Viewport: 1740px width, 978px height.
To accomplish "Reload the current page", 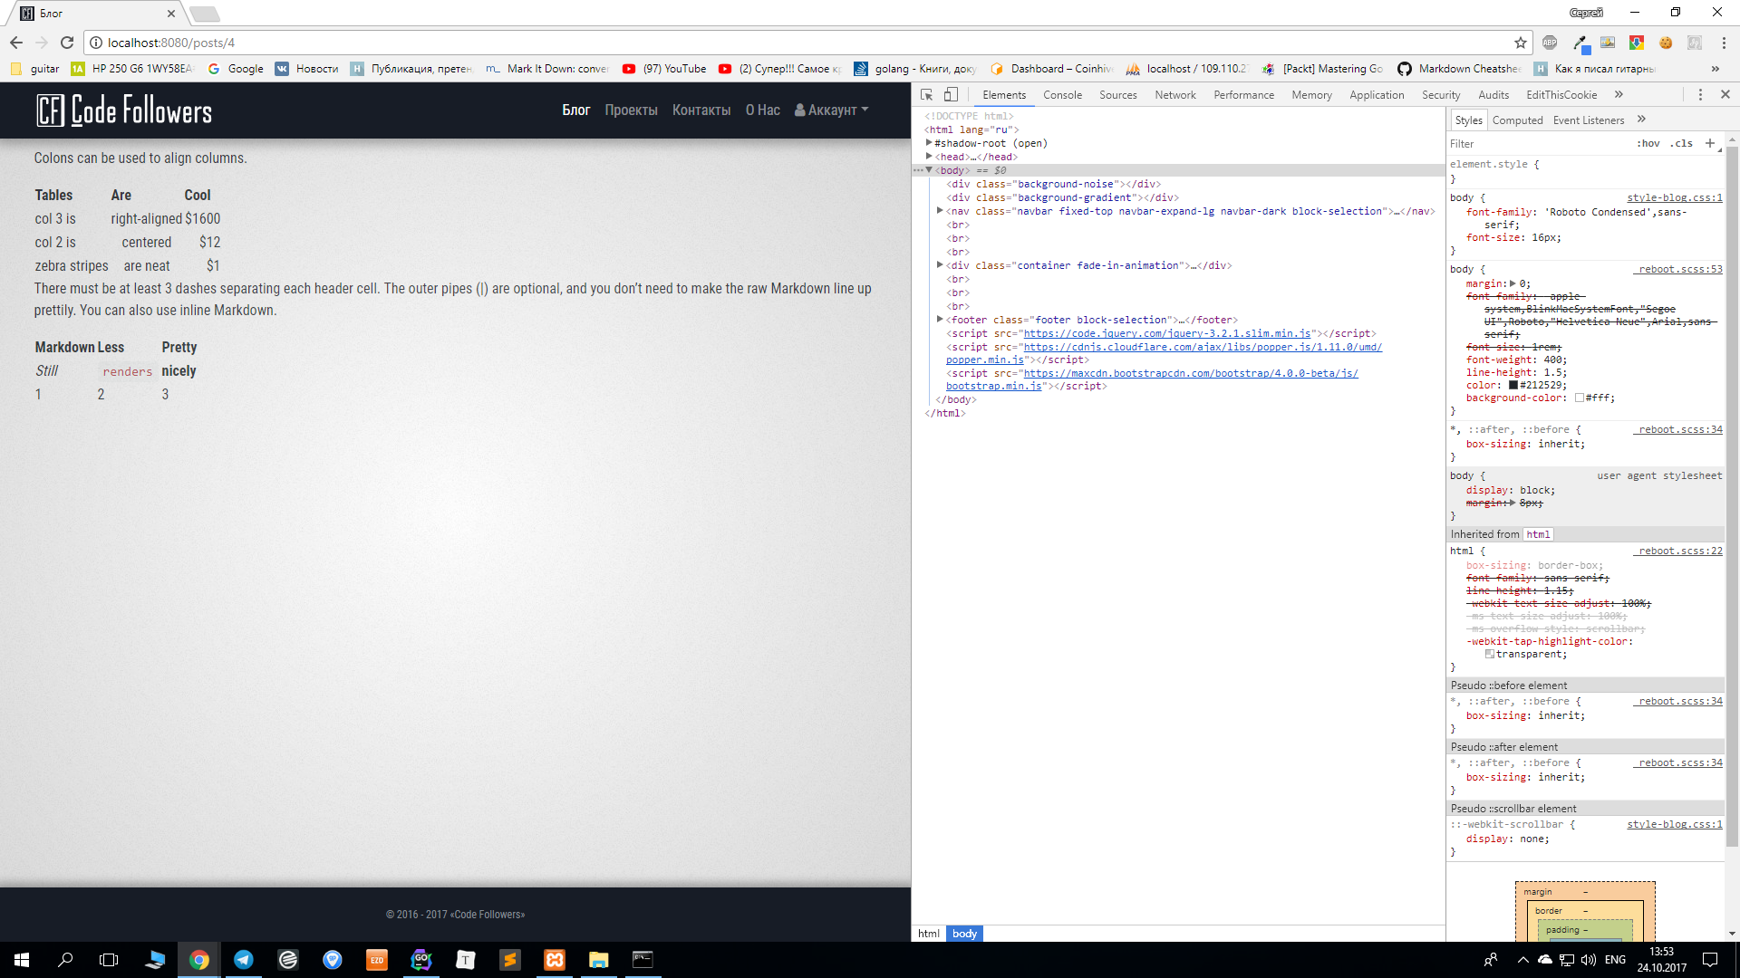I will pos(67,43).
